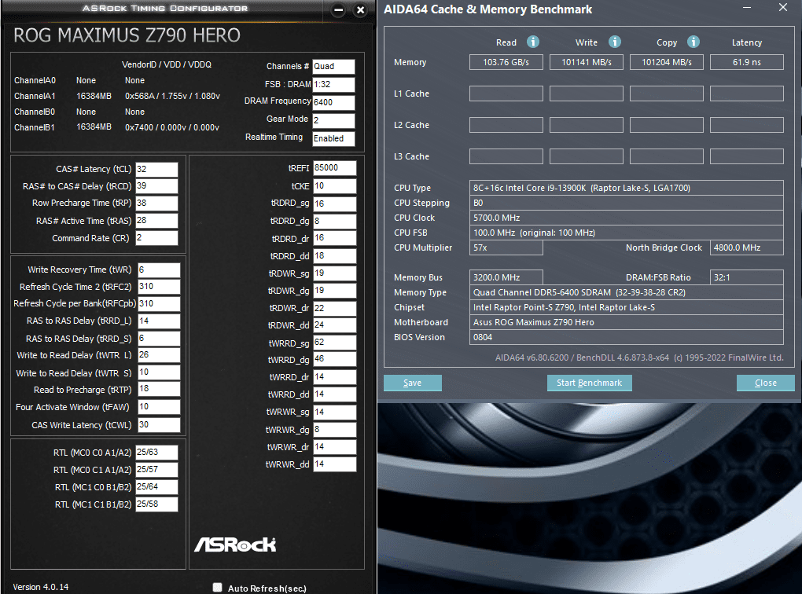
Task: Click the Memory Latency result 61.9 ns
Action: coord(747,62)
